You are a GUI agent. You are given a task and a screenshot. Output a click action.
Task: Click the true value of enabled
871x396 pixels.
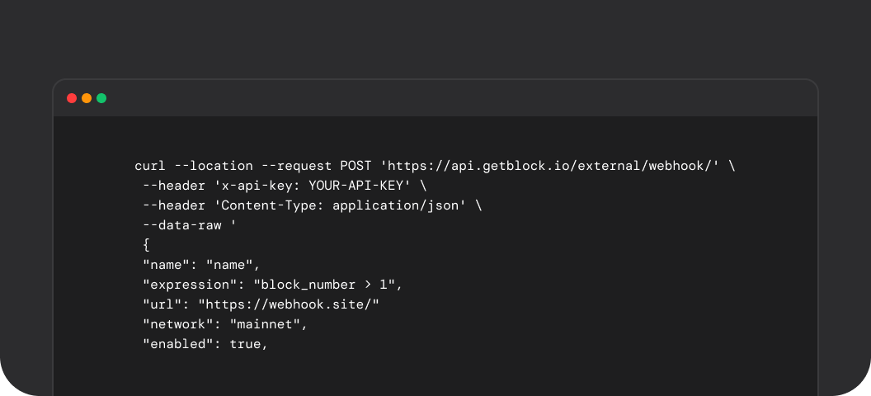[x=245, y=344]
